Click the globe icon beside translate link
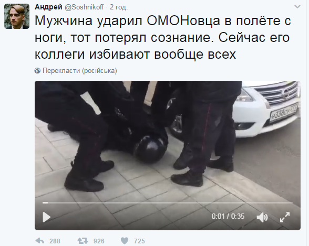Image resolution: width=309 pixels, height=246 pixels. tap(37, 71)
